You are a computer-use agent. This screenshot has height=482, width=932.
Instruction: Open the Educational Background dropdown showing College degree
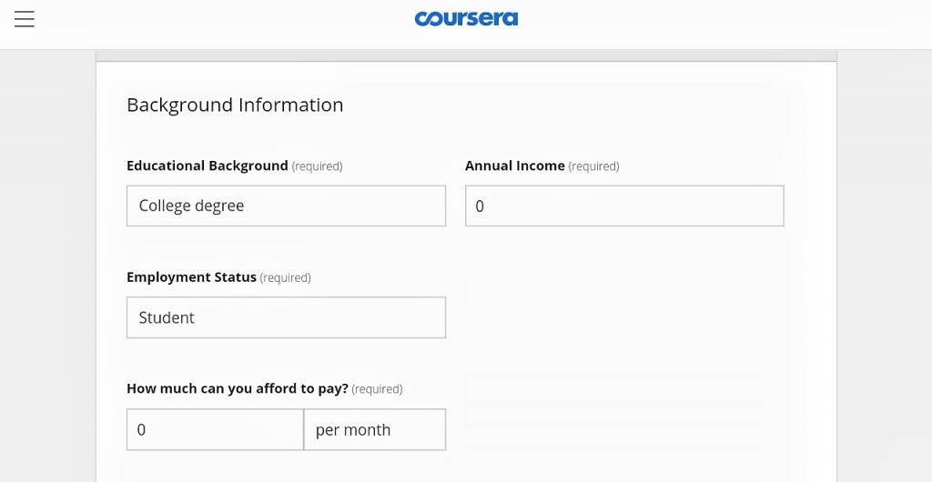(286, 206)
